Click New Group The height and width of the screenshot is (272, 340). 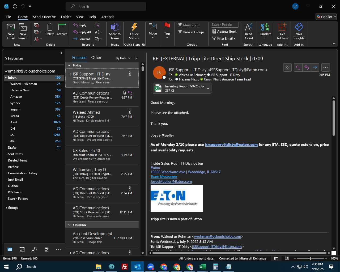[x=189, y=25]
